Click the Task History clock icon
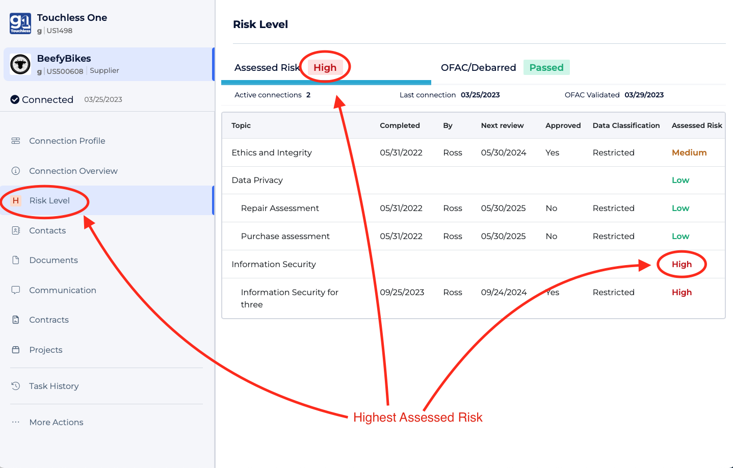733x468 pixels. click(16, 386)
